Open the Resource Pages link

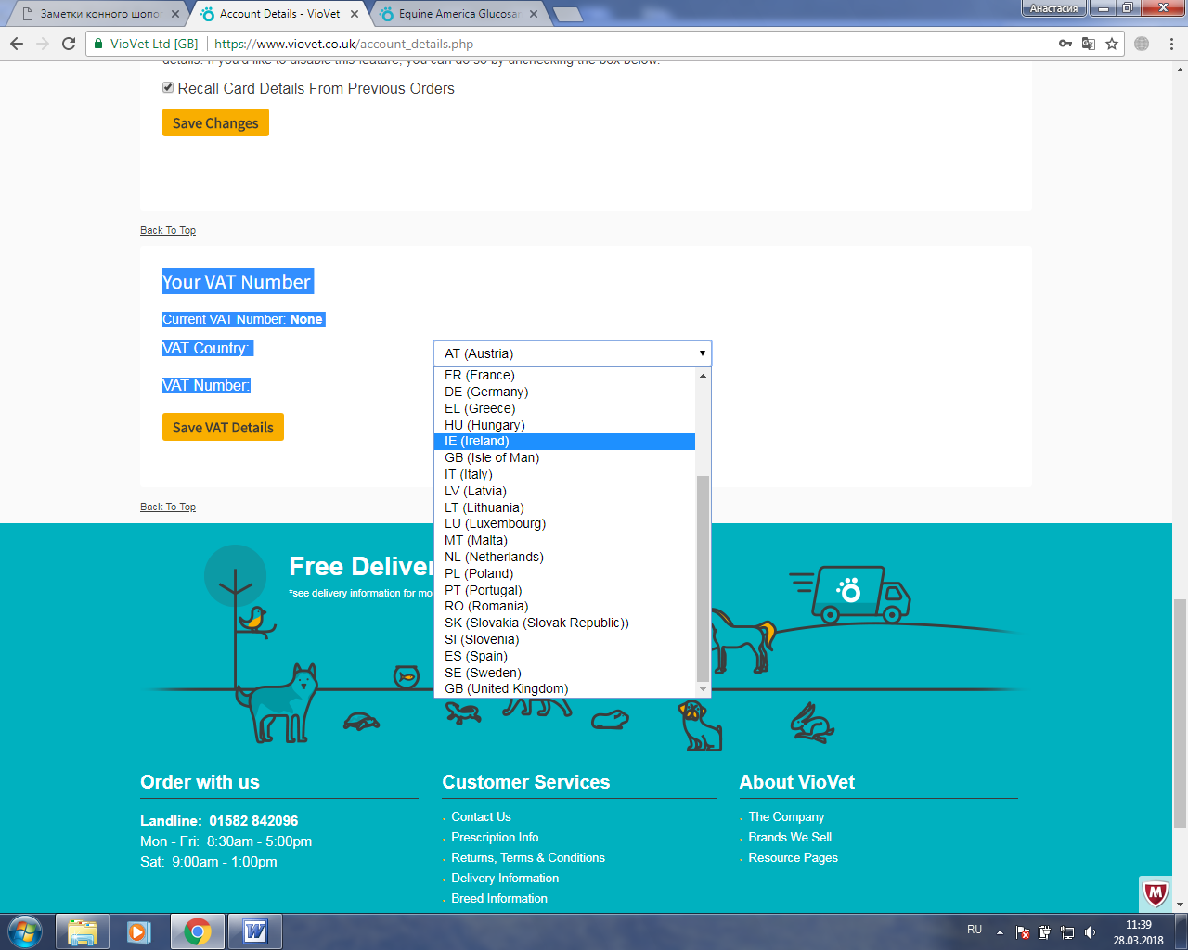pos(794,857)
